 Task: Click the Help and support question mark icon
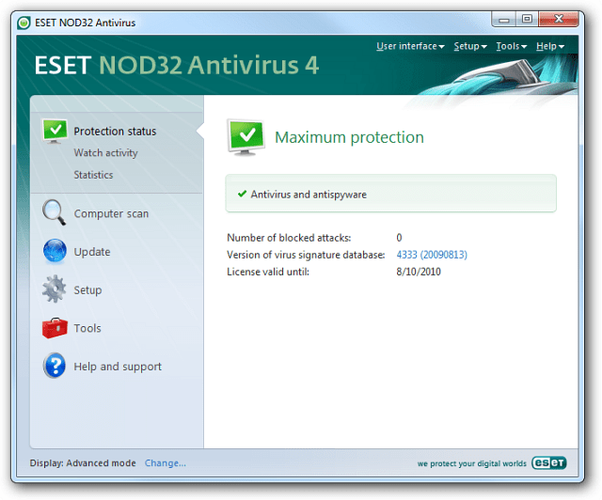[55, 366]
